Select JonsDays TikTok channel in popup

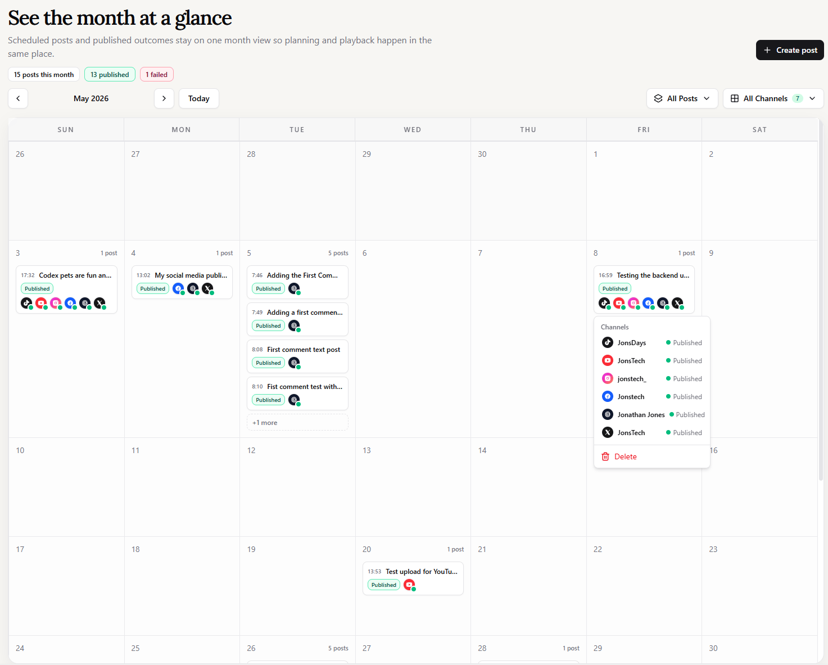652,342
